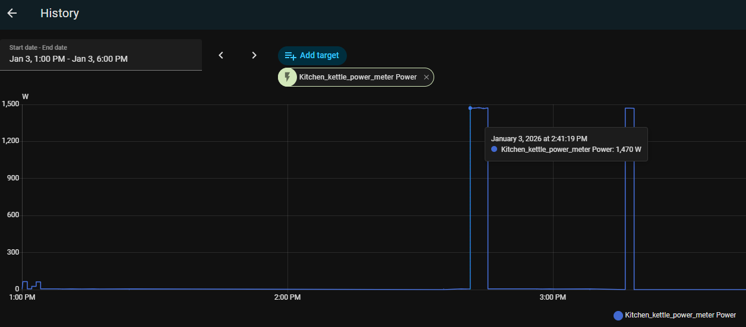Advance to the next time period with right chevron
The image size is (746, 327).
tap(254, 55)
